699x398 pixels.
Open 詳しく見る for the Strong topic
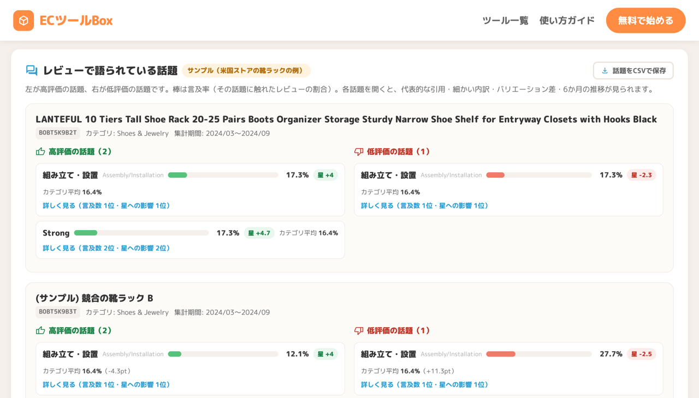pos(106,248)
